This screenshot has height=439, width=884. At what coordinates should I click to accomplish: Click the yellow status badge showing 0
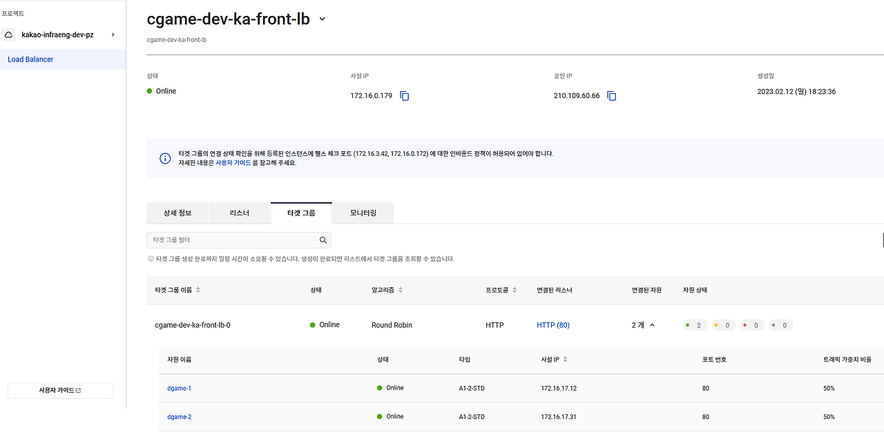(x=722, y=324)
